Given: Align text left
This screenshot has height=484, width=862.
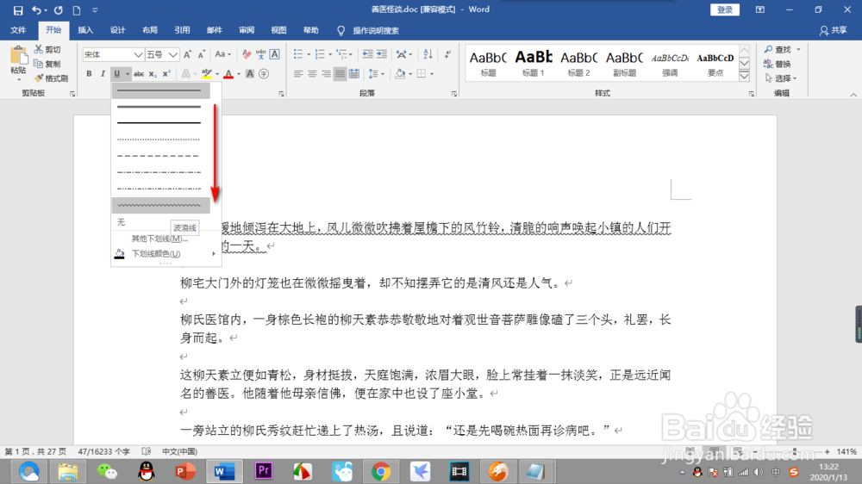Looking at the screenshot, I should (x=298, y=73).
